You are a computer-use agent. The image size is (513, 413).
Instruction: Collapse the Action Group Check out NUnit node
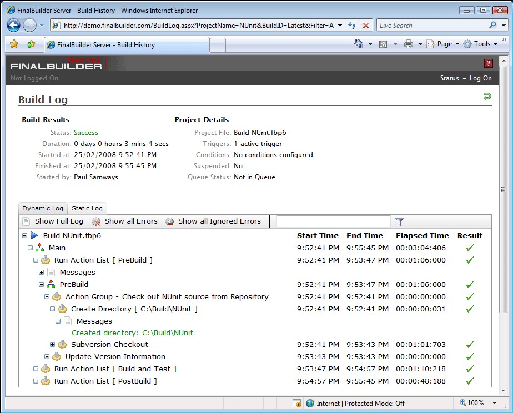pos(47,296)
